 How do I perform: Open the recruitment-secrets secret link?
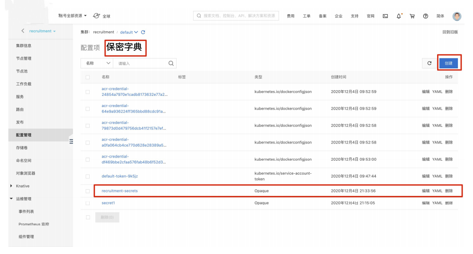pos(120,191)
